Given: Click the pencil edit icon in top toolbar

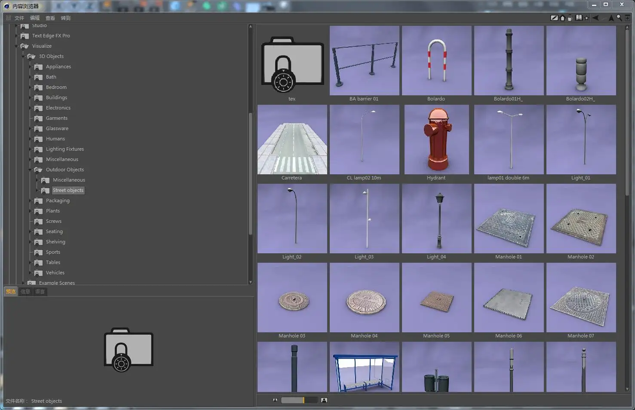Looking at the screenshot, I should [554, 18].
